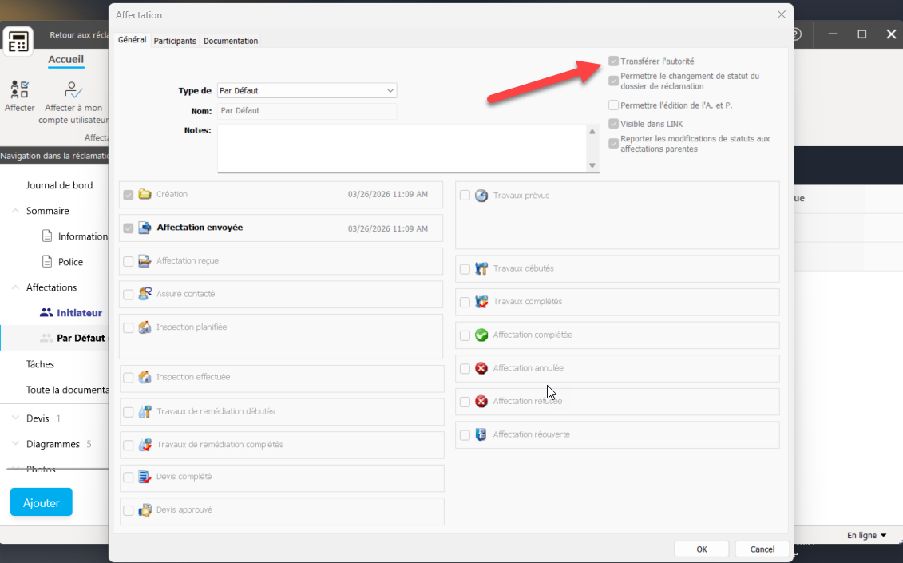
Task: Click the green Affectation complétée checkmark icon
Action: point(481,335)
